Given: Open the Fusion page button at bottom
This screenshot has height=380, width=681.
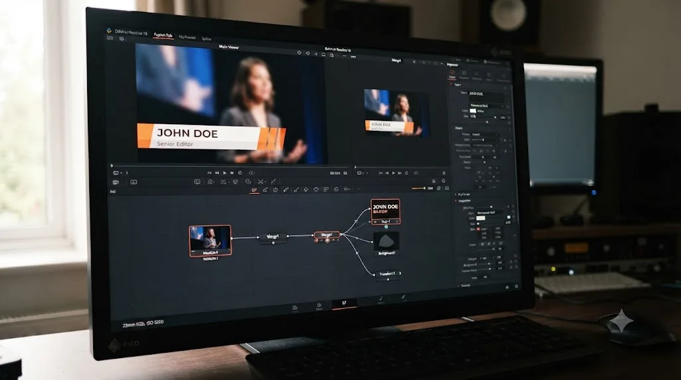Looking at the screenshot, I should tap(344, 303).
